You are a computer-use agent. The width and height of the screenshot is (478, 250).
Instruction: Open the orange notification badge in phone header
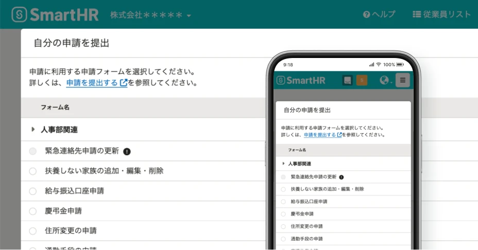(x=362, y=81)
